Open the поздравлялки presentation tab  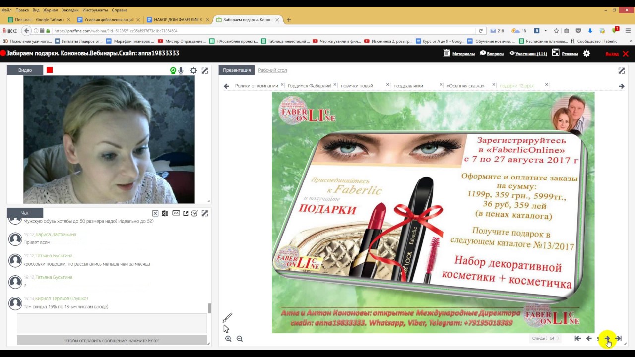click(x=408, y=86)
